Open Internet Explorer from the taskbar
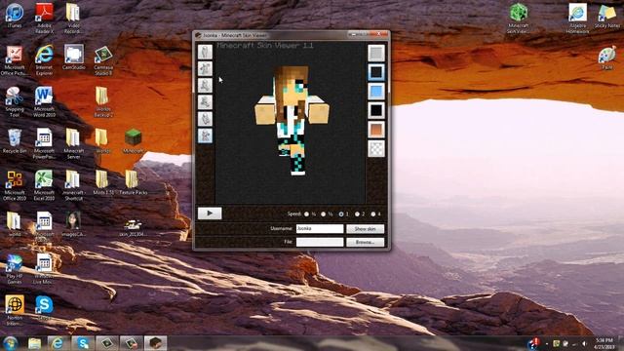The image size is (624, 351). pyautogui.click(x=58, y=343)
